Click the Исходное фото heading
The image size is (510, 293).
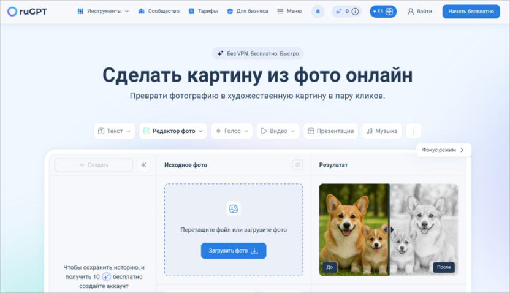(186, 165)
